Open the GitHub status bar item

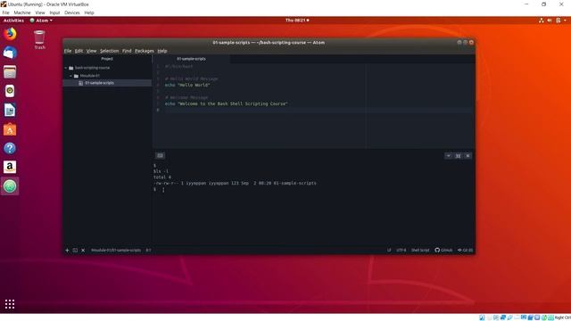tap(443, 251)
